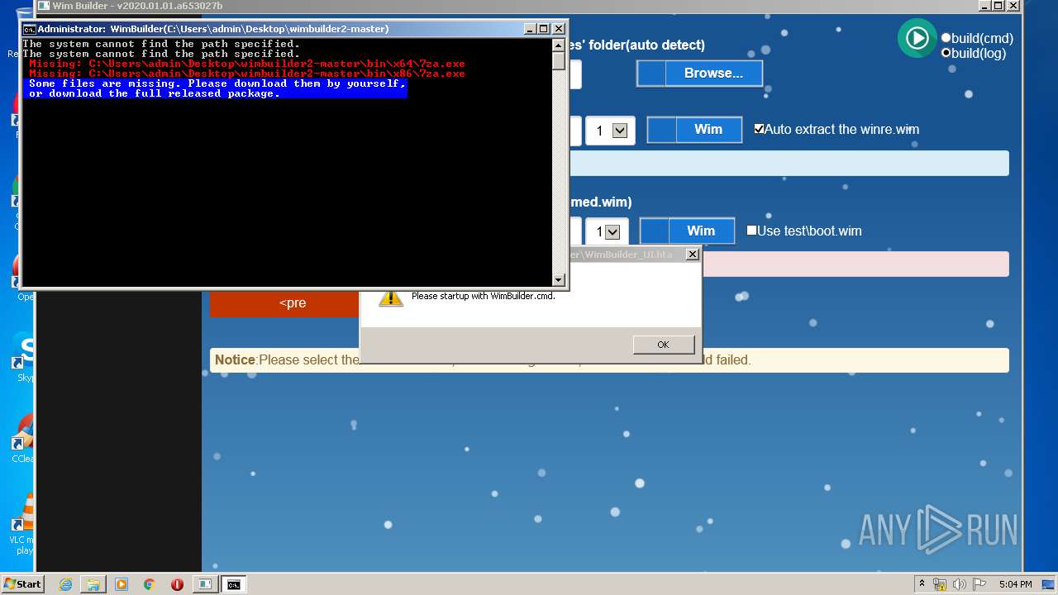Click the missing x86\7za.exe red console line
The image size is (1058, 595).
[247, 74]
